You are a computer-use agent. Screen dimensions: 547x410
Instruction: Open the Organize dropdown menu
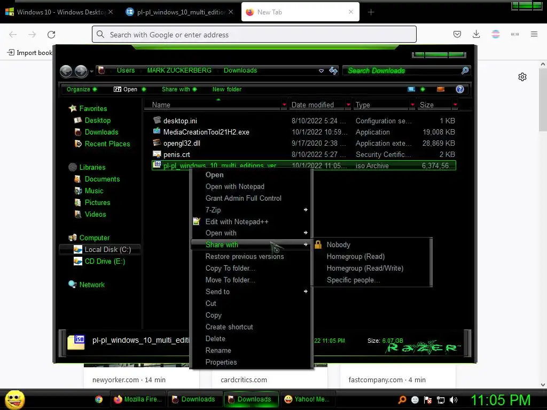point(82,89)
